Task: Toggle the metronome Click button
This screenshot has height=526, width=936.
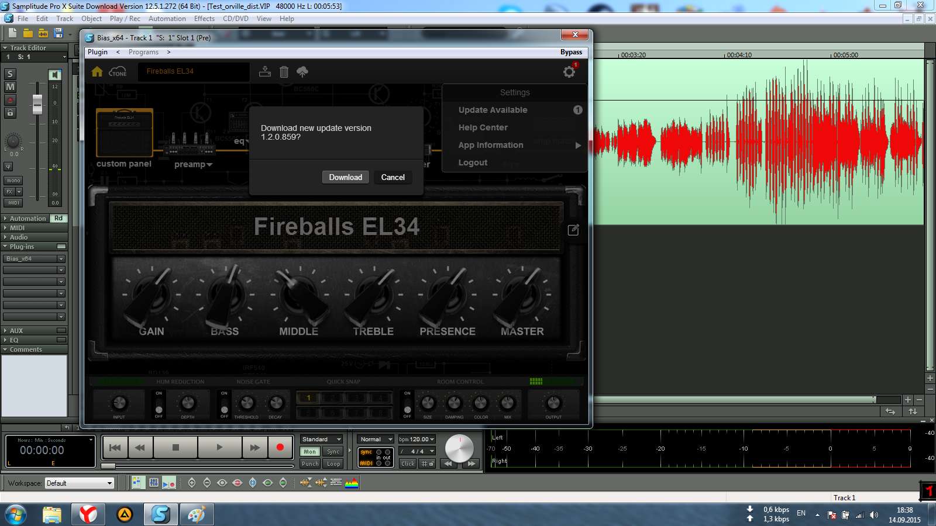Action: (408, 463)
